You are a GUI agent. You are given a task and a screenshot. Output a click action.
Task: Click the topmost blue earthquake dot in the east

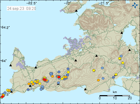click(x=121, y=56)
